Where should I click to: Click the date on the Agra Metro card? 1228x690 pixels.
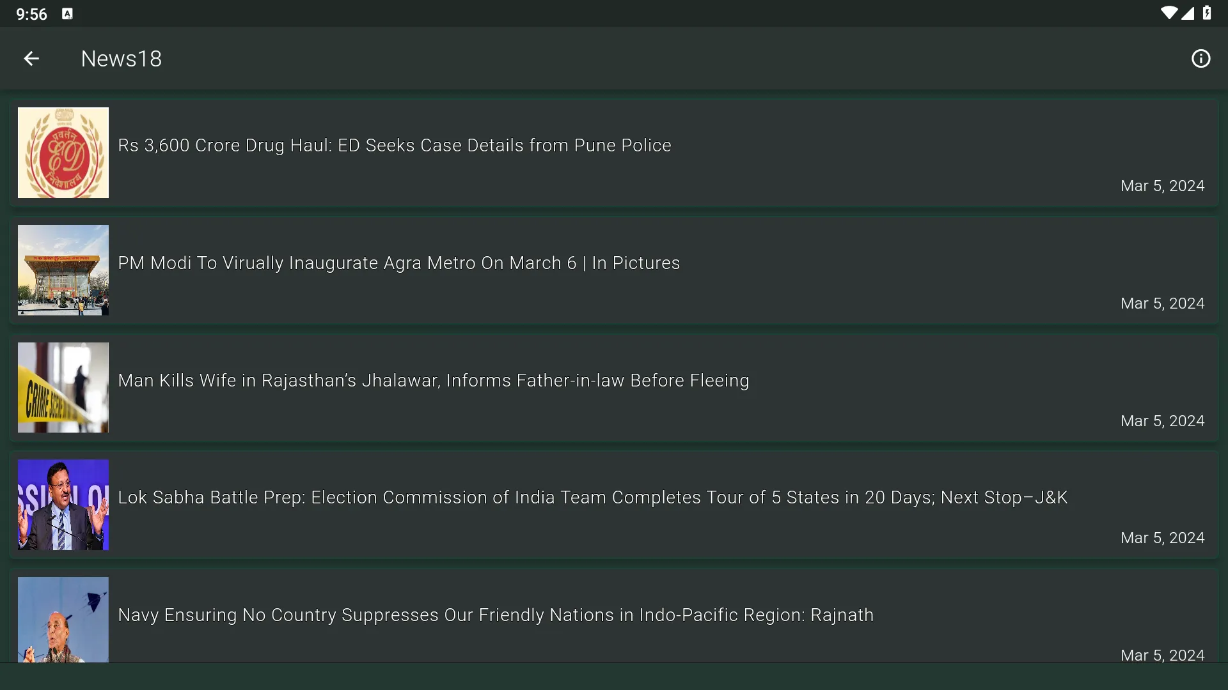tap(1163, 303)
